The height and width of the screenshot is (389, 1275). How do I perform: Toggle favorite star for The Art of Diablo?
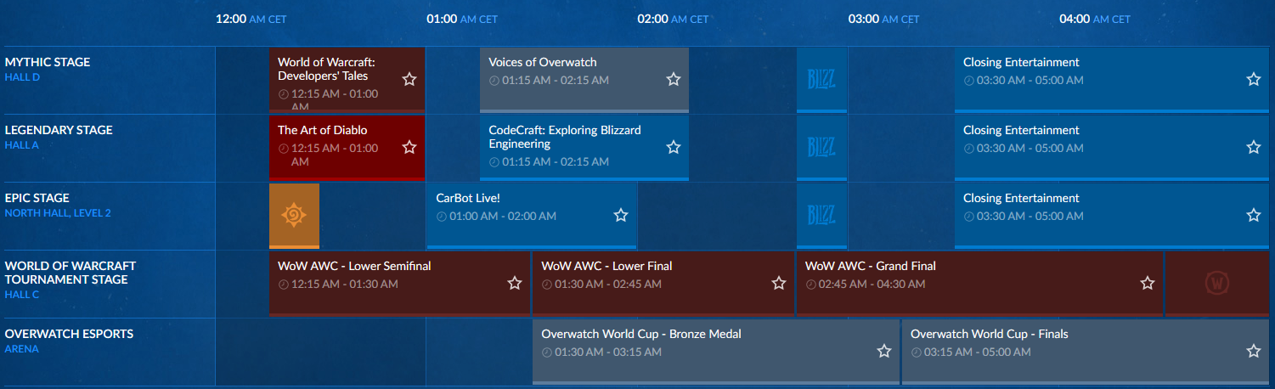pos(409,147)
